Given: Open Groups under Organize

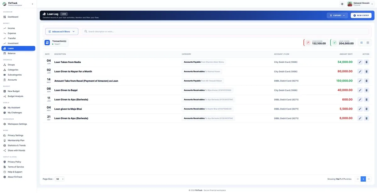Looking at the screenshot, I should pos(18,65).
